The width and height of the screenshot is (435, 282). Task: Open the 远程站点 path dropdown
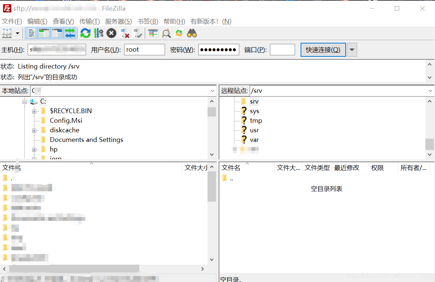pyautogui.click(x=430, y=91)
